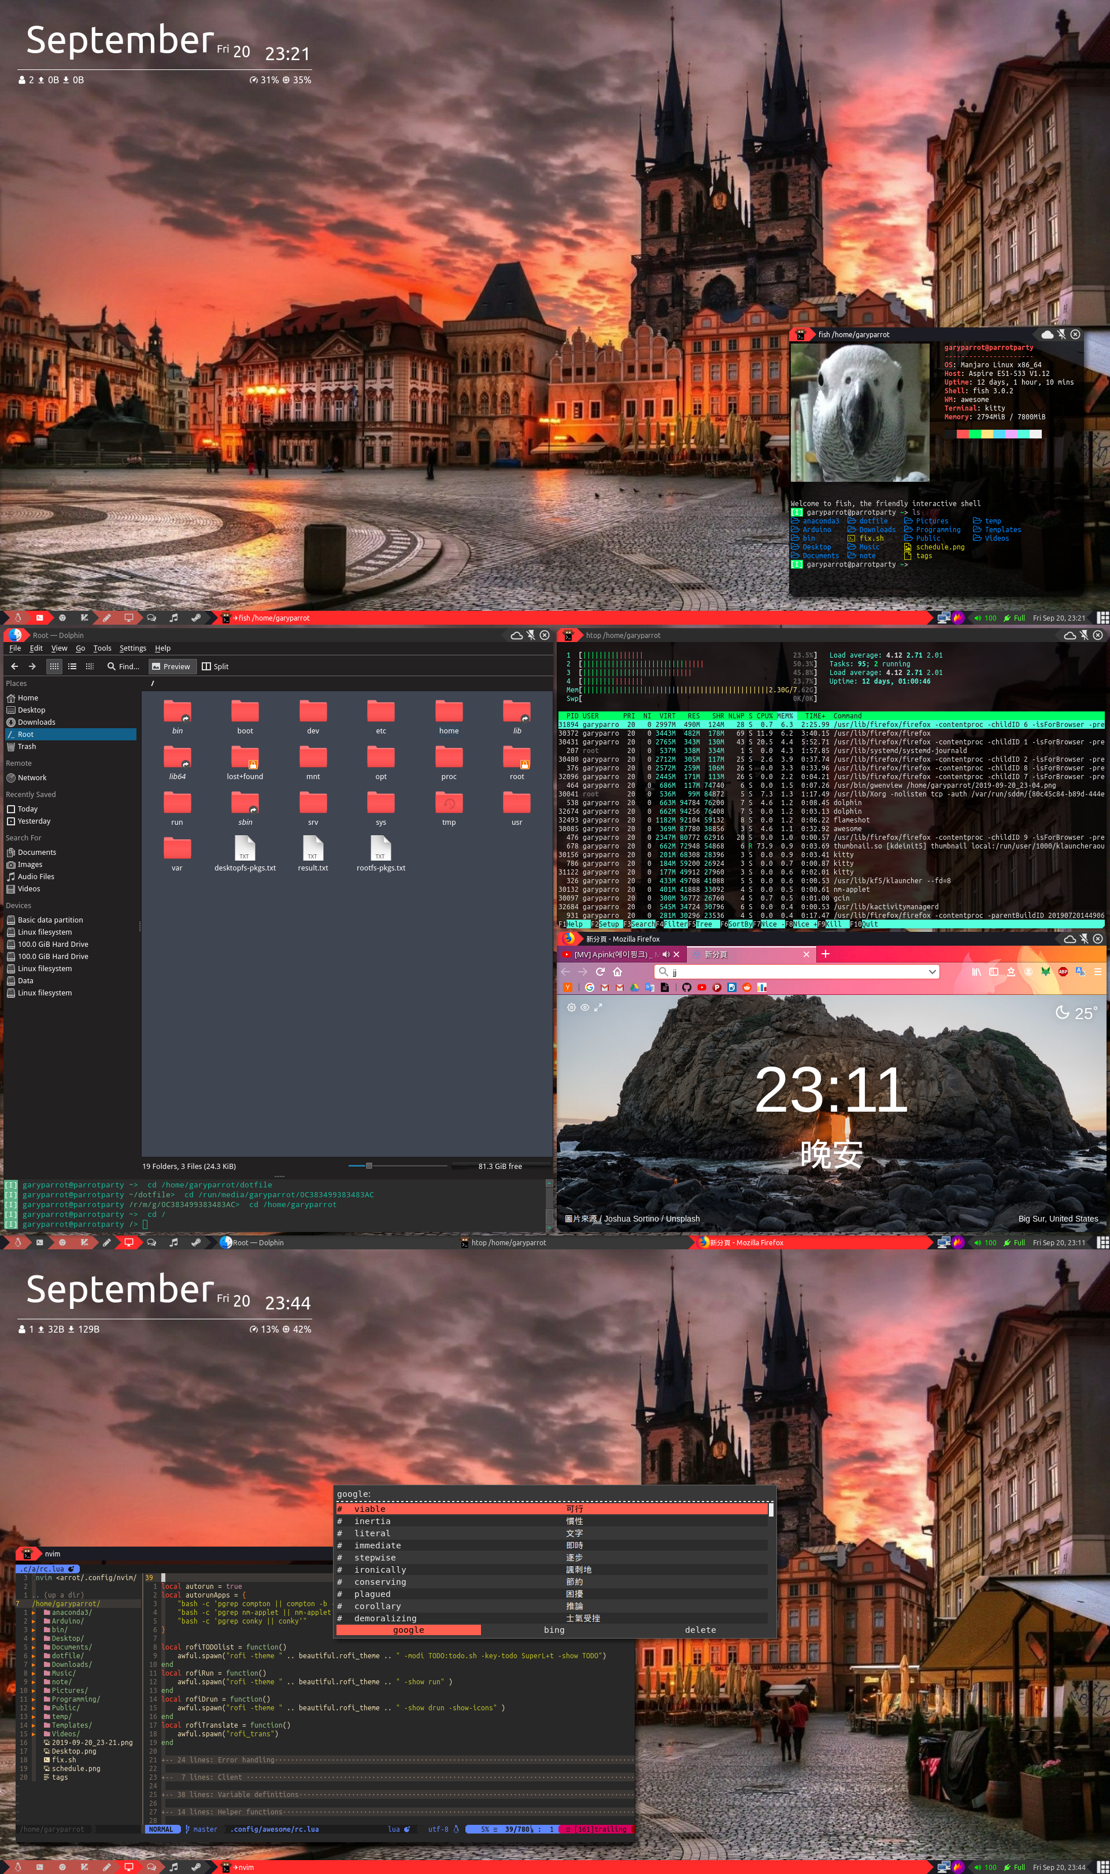Switch rofi to bing mode

(554, 1629)
